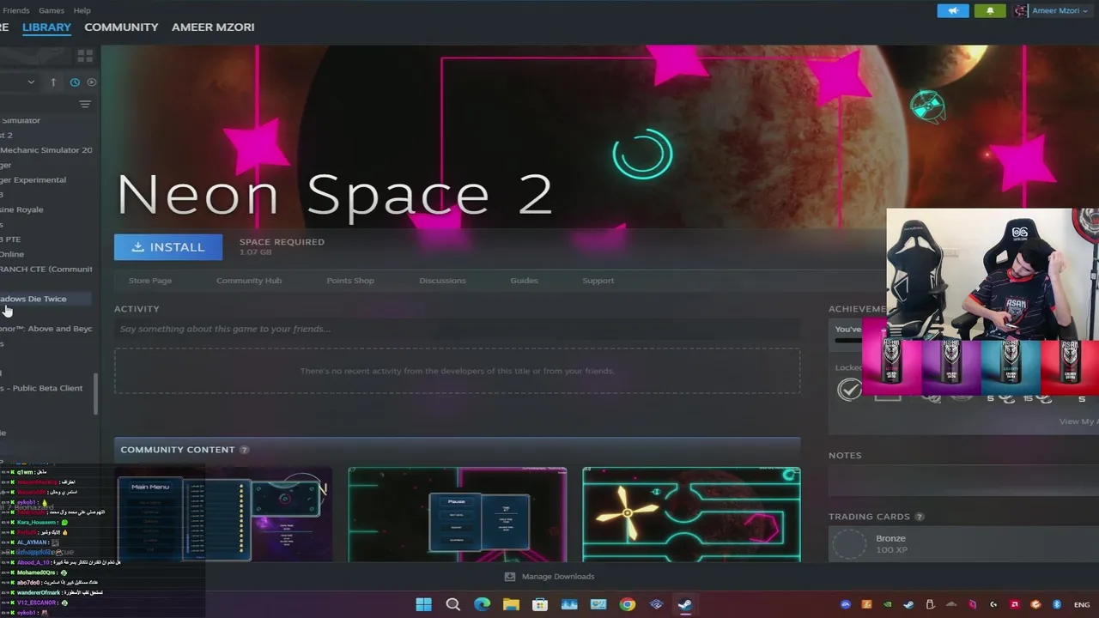Viewport: 1099px width, 618px height.
Task: Open the Windows Start menu
Action: 423,604
